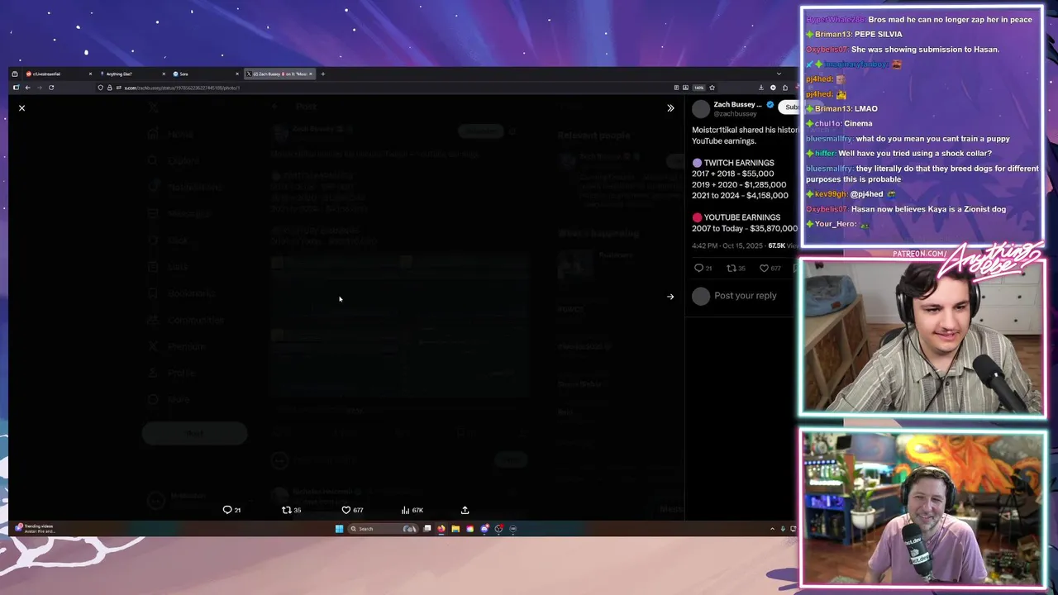Collapse the tweet sidebar with double-chevron icon
This screenshot has height=595, width=1058.
670,108
